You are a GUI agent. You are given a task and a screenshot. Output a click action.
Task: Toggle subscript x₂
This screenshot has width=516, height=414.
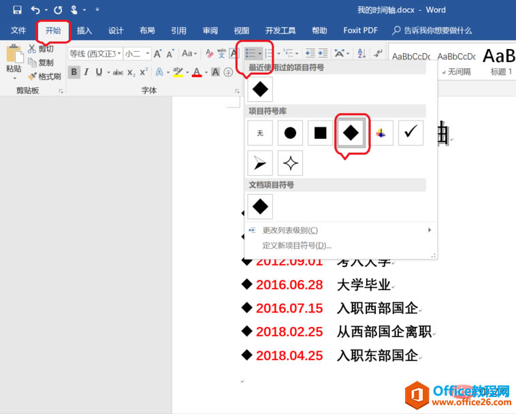click(131, 73)
